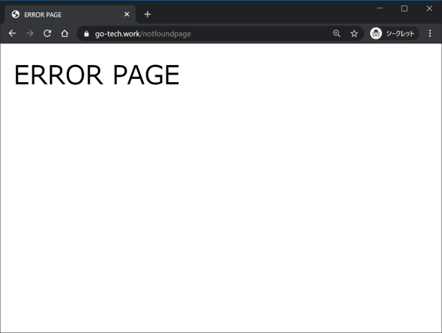Screen dimensions: 442x333
Task: Open a new tab with the plus button
Action: (147, 15)
